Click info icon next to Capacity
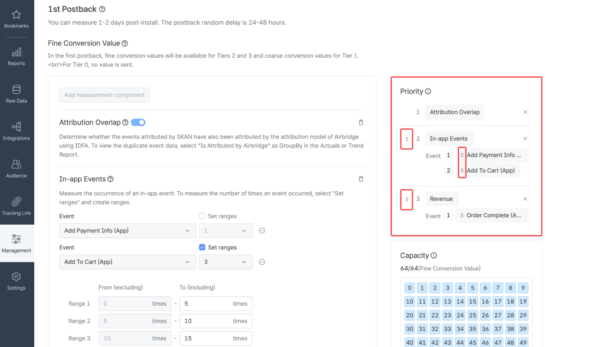Screen dimensions: 607x347 click(434, 256)
